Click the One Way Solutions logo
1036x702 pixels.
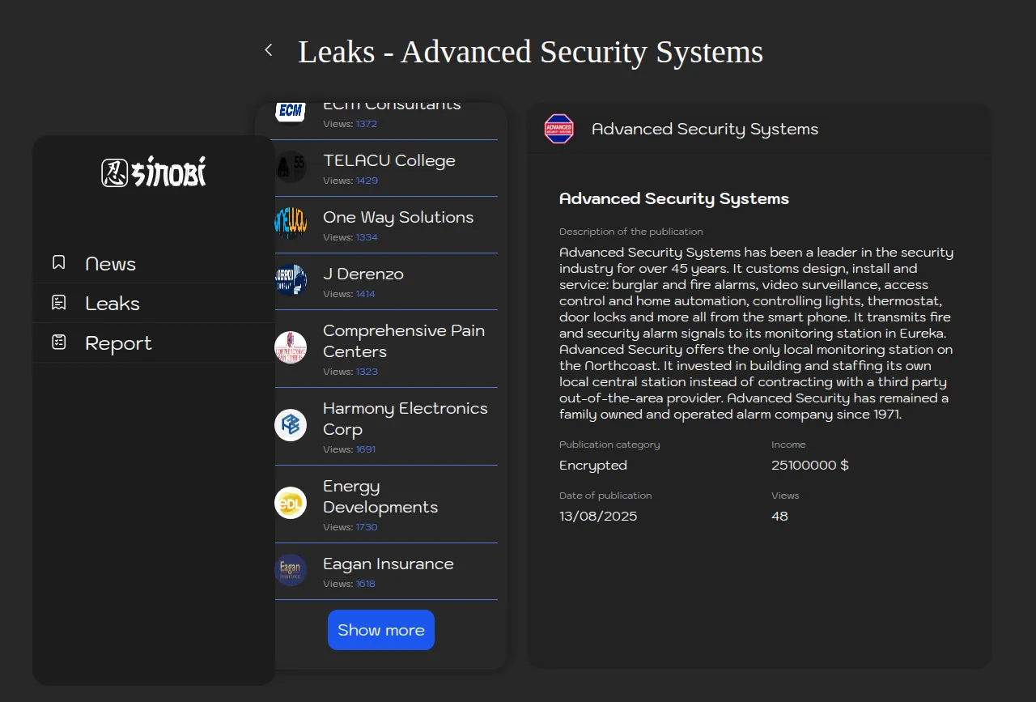pyautogui.click(x=291, y=223)
